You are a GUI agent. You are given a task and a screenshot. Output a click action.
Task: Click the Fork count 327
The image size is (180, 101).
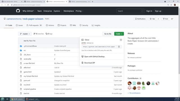(172, 19)
